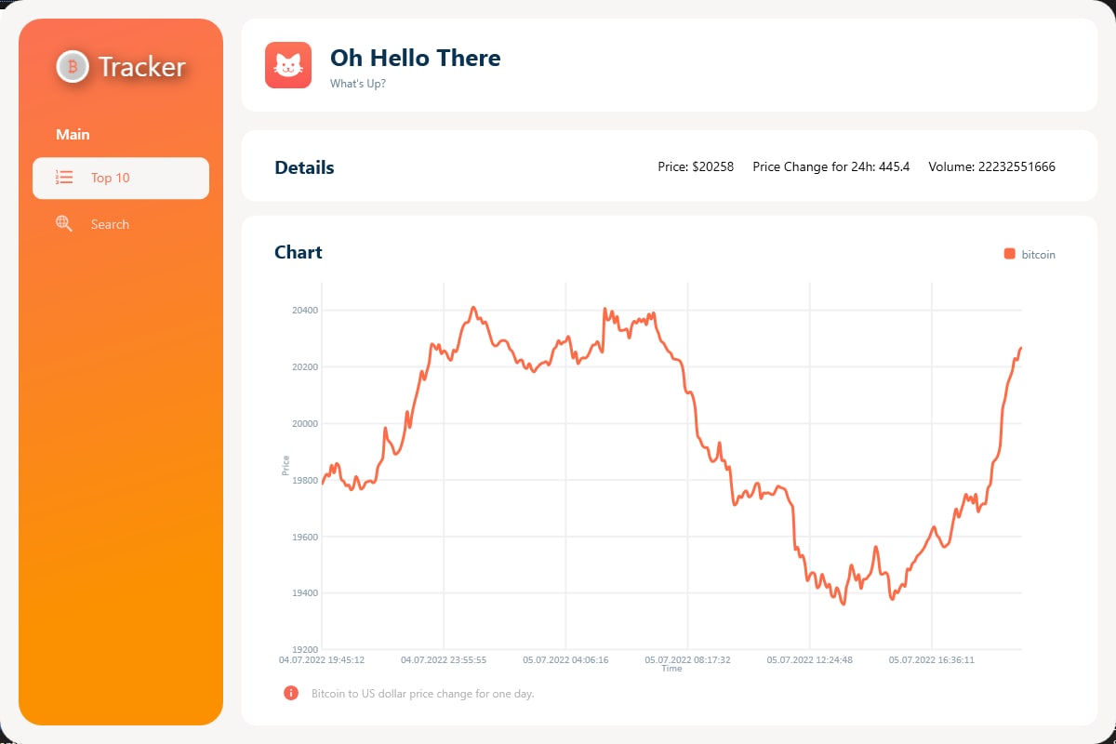Screen dimensions: 1116x744
Task: Click the 'What's Up?' subtitle
Action: (x=359, y=83)
